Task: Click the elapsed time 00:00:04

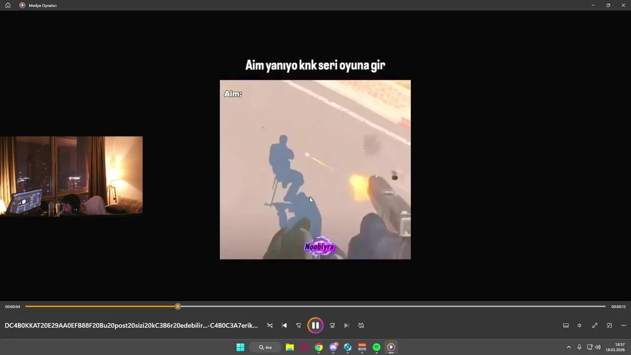Action: [x=13, y=307]
